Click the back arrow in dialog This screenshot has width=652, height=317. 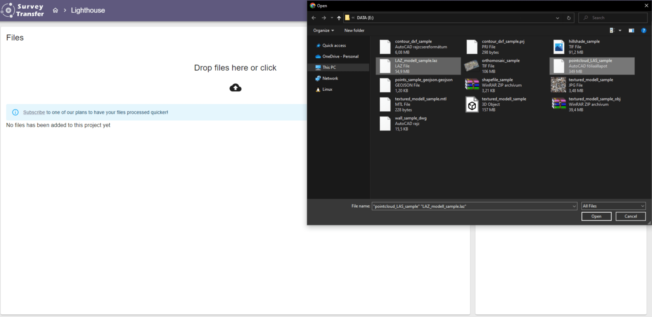click(x=314, y=18)
